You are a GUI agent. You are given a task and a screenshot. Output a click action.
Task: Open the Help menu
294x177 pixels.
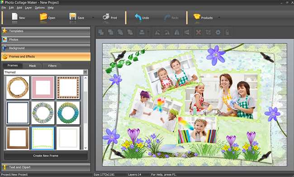coord(51,8)
